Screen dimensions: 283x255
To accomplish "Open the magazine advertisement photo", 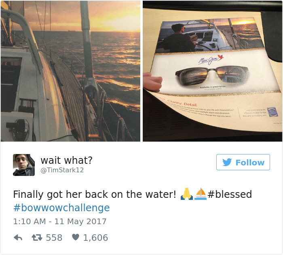I will click(x=212, y=71).
